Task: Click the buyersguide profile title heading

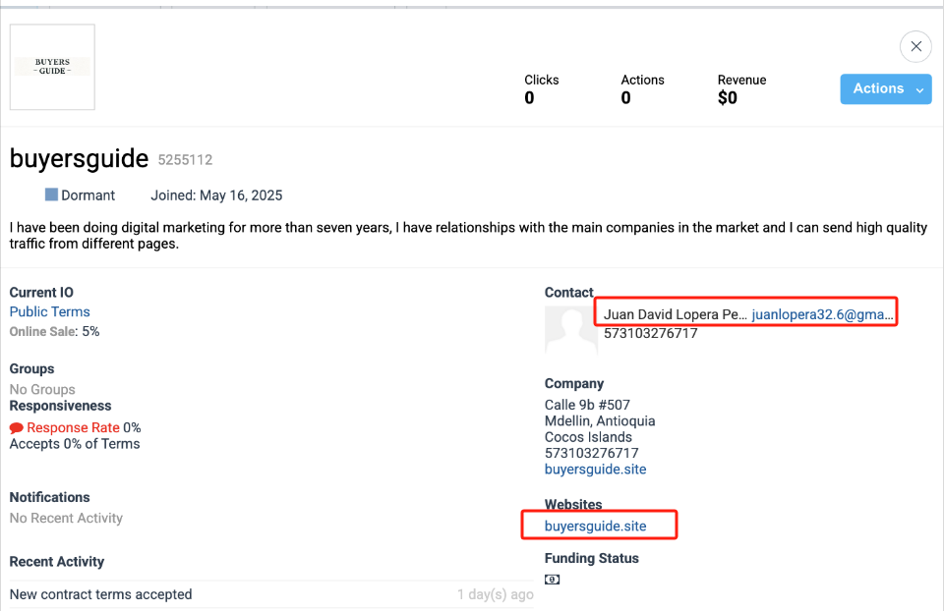Action: (79, 158)
